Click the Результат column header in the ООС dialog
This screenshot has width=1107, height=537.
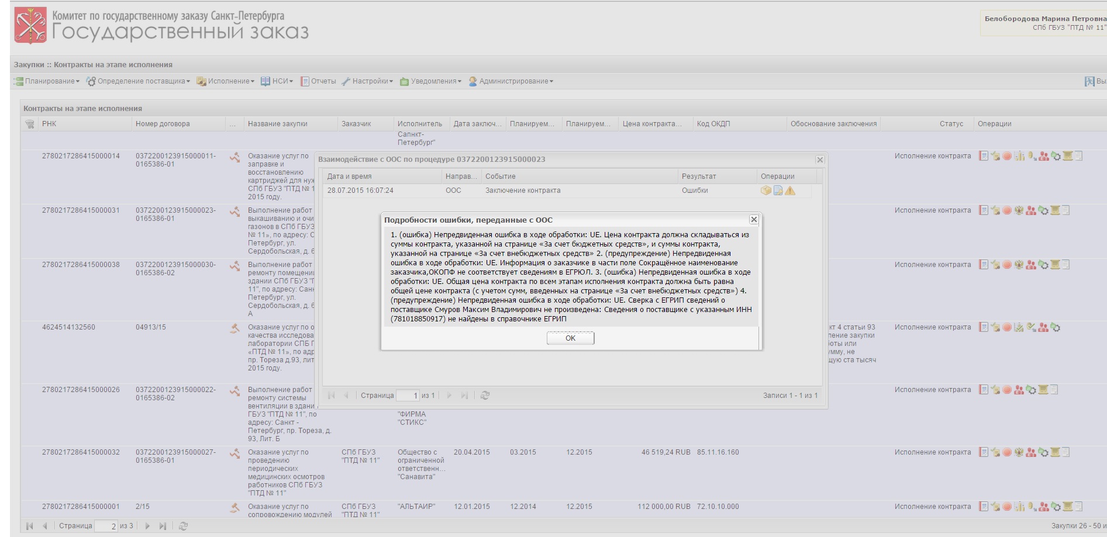(717, 176)
